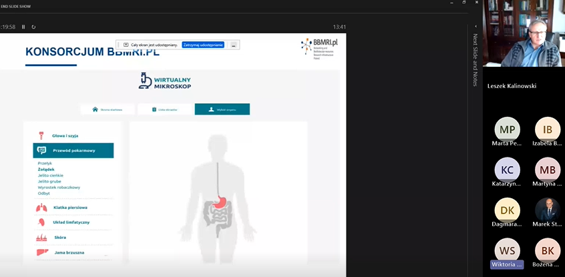Switch to the Lista obrazów tab
The image size is (565, 277).
(x=165, y=109)
